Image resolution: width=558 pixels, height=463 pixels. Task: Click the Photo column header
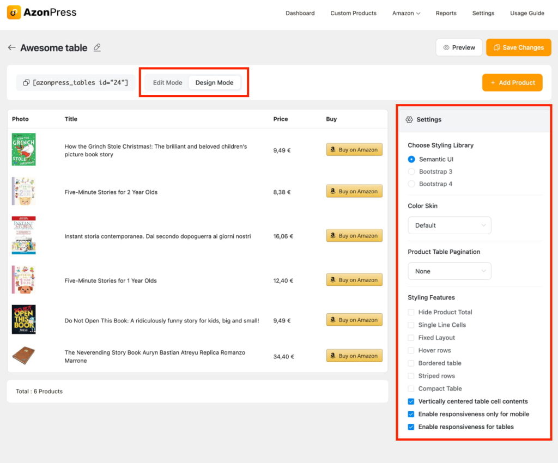(20, 119)
